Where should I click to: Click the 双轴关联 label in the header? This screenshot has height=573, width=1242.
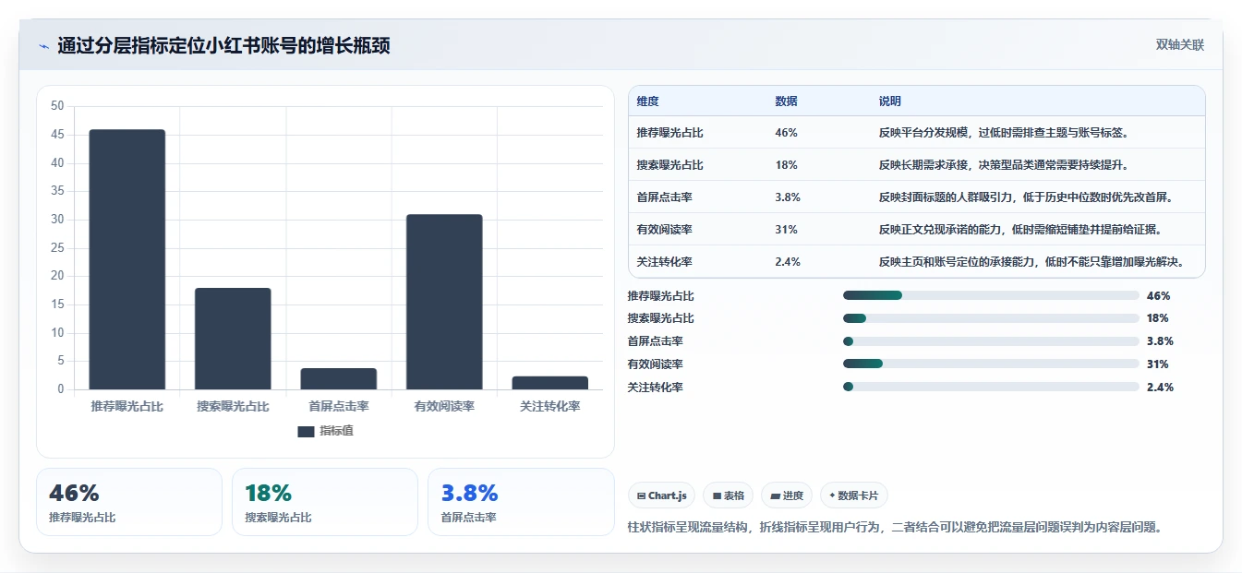pyautogui.click(x=1180, y=45)
